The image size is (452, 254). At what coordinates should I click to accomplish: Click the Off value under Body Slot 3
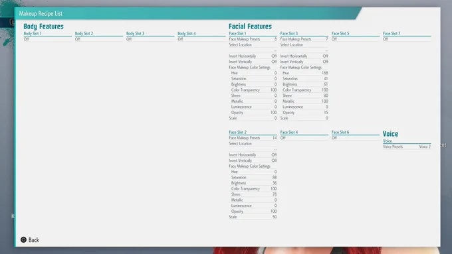[129, 39]
